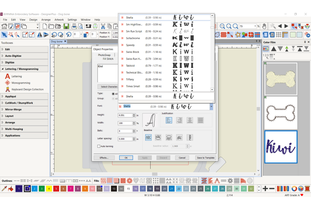Open the Artwork menu

pos(59,20)
